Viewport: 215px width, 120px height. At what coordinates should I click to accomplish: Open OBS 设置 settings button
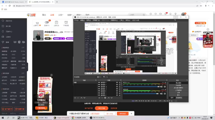[x=178, y=93]
